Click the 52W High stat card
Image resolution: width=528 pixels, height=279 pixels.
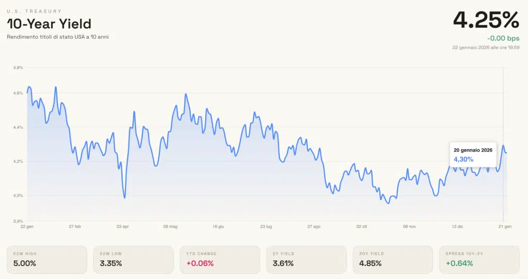tap(46, 259)
